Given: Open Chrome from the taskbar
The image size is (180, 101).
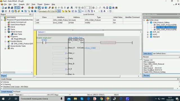Looking at the screenshot, I should coord(101,98).
